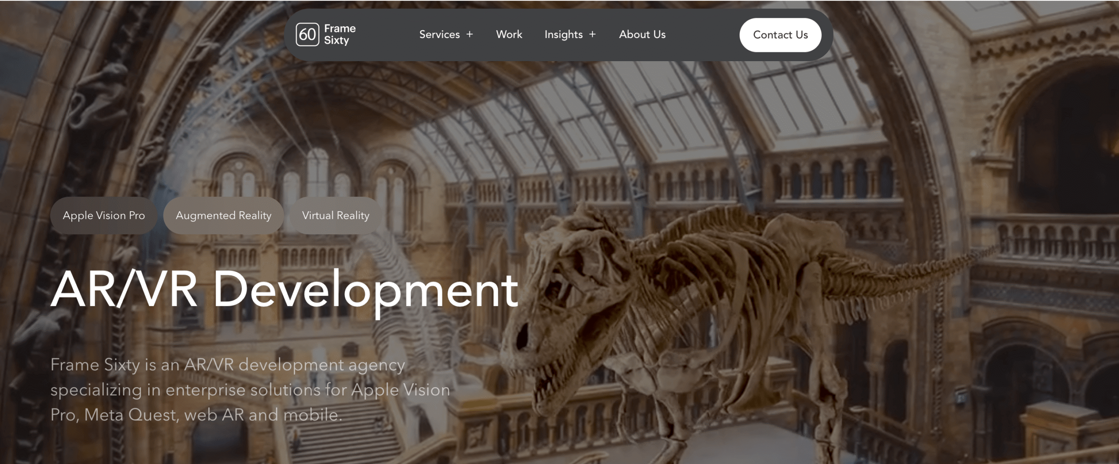The image size is (1119, 464).
Task: Click the Frame Sixty wordmark text
Action: coord(340,34)
